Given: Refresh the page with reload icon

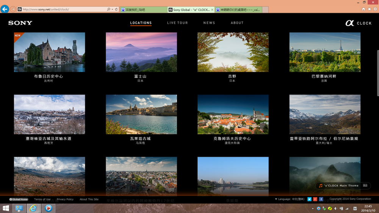Looking at the screenshot, I should [116, 9].
